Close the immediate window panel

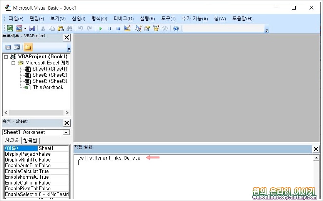pyautogui.click(x=316, y=149)
